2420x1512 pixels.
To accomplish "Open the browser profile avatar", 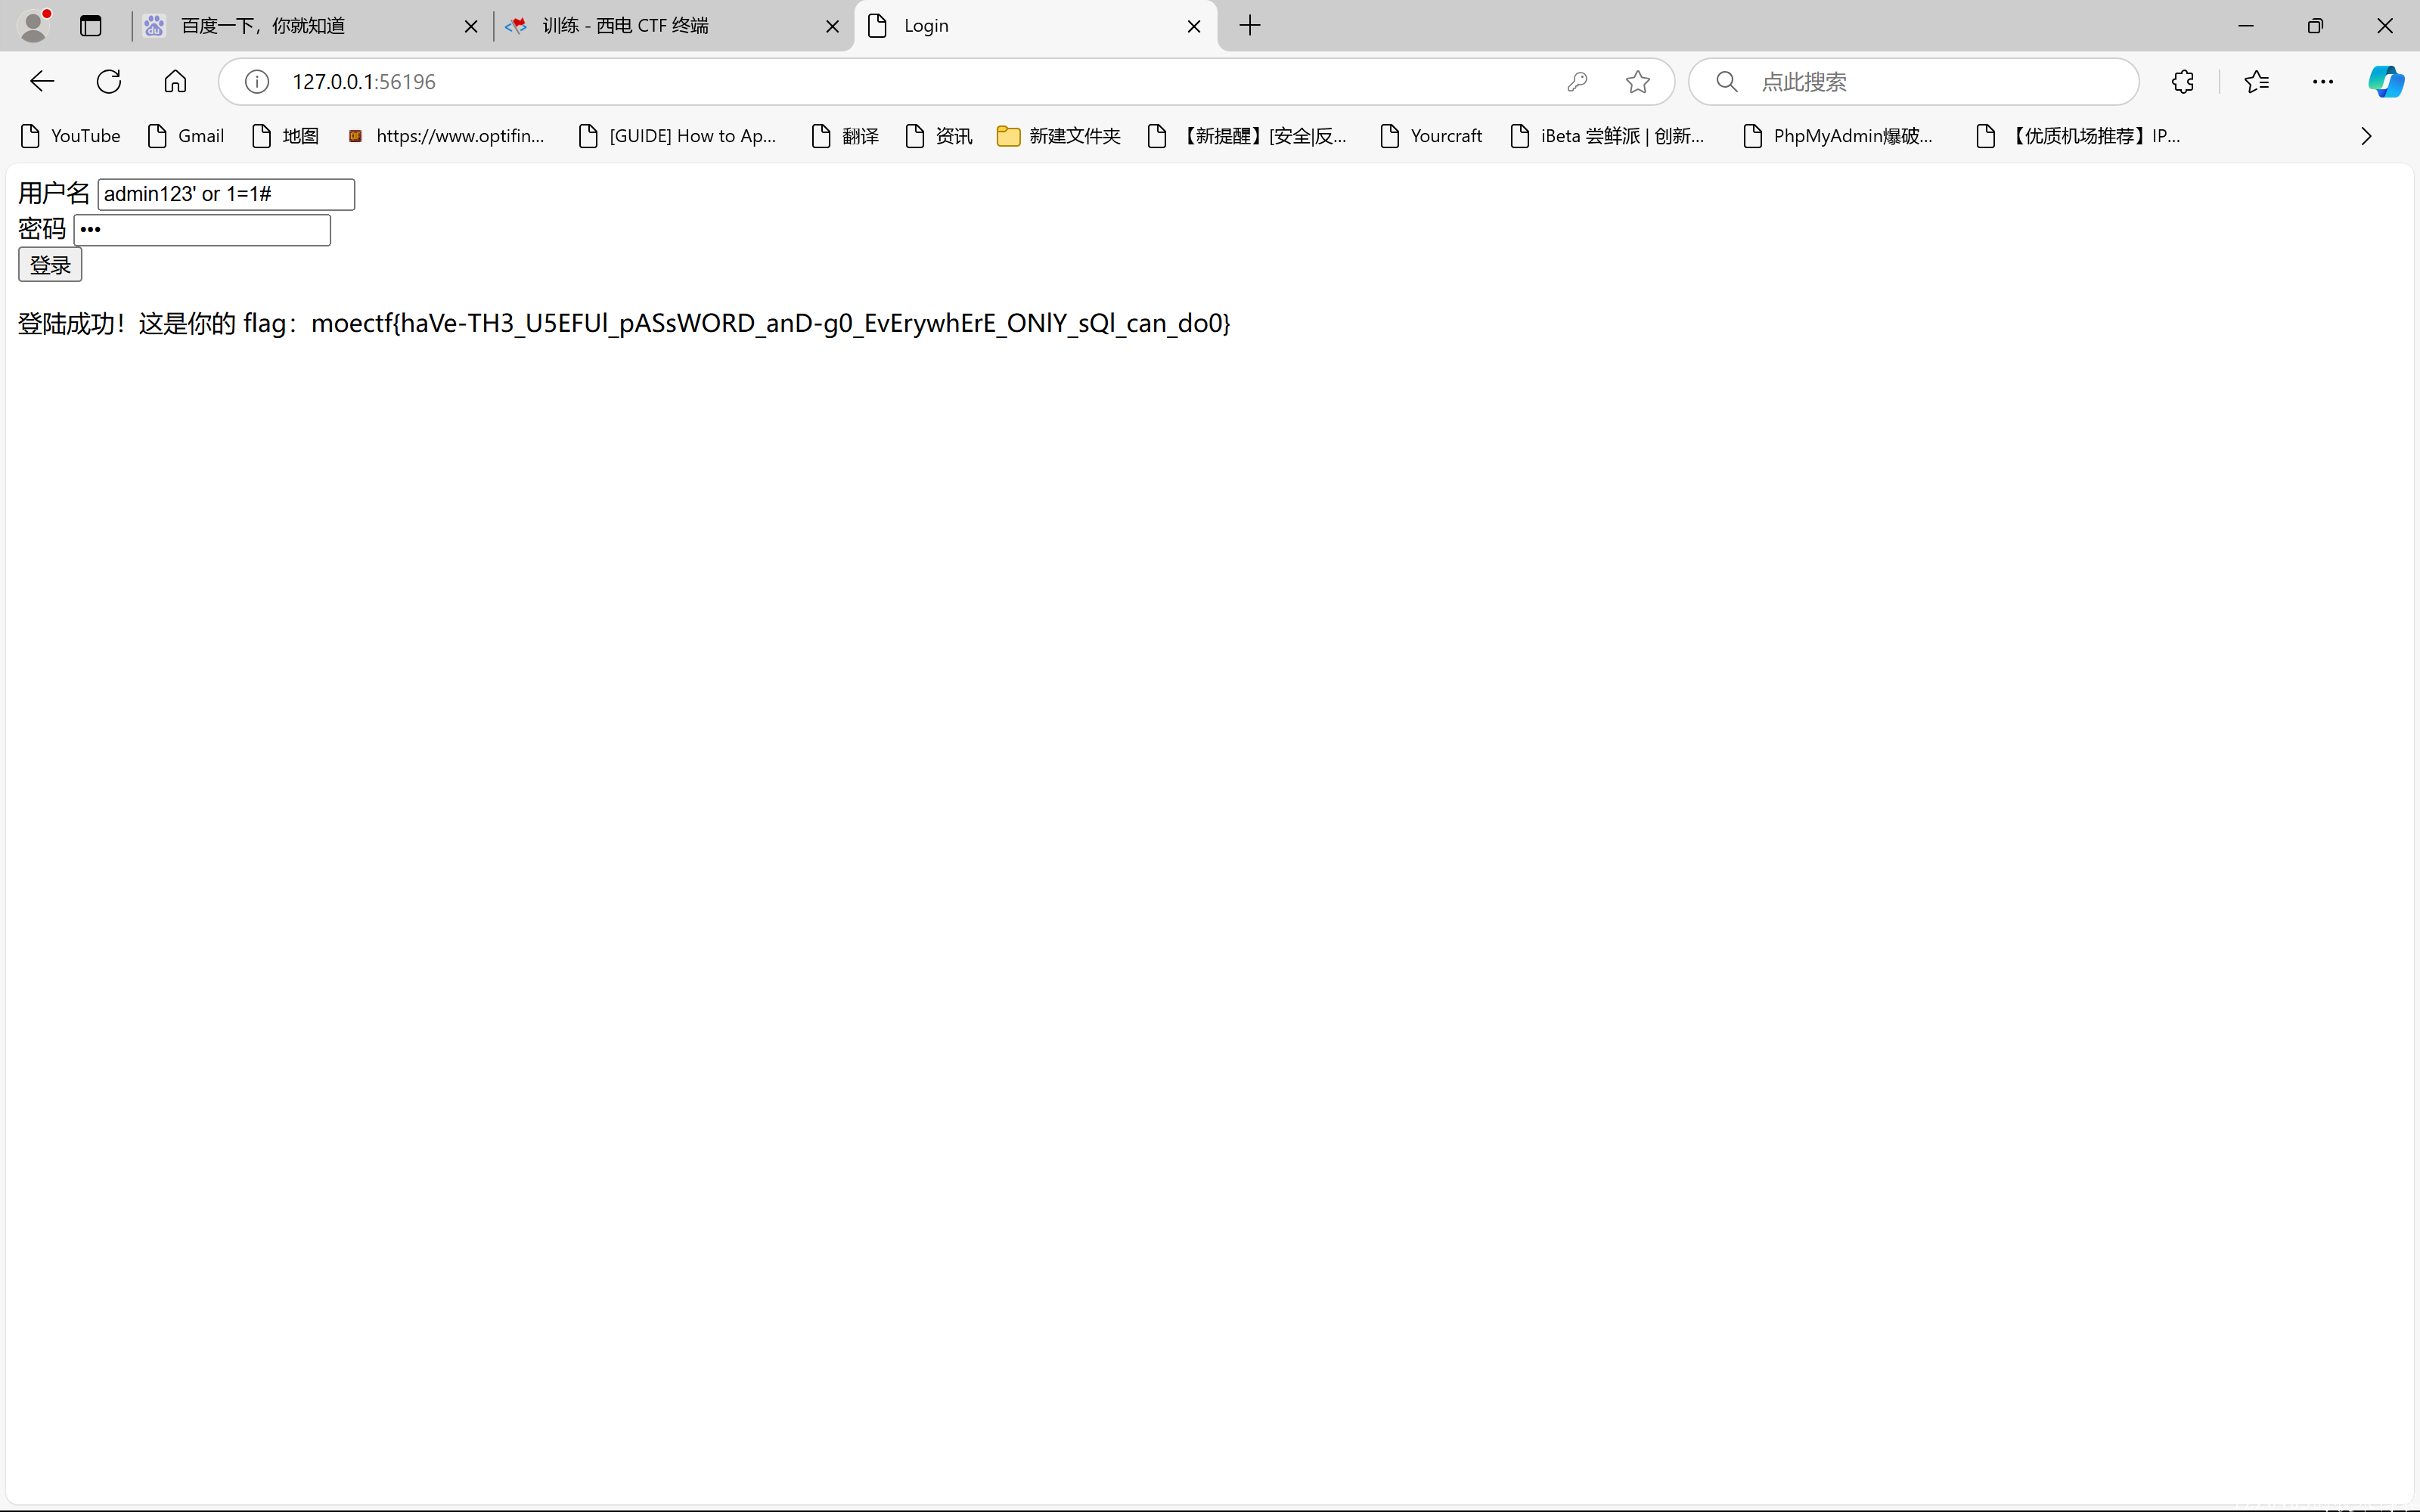I will [x=34, y=25].
